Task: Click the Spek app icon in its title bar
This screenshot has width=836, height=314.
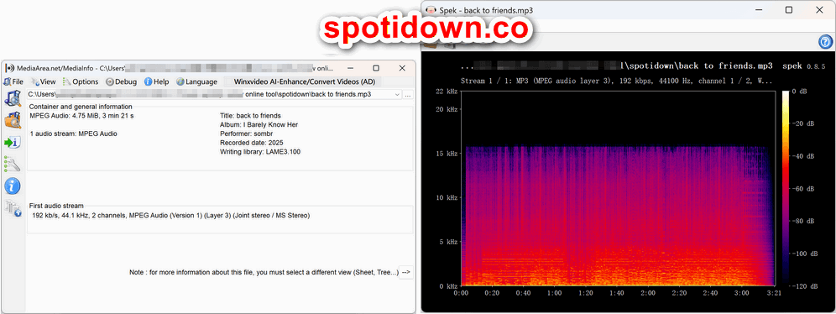Action: (x=431, y=10)
